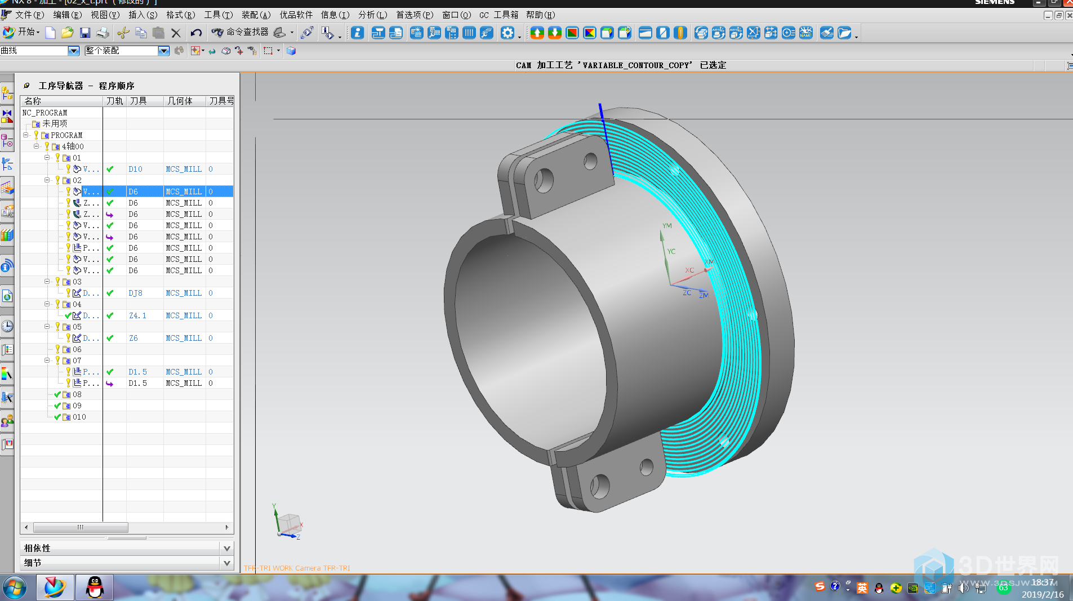Select the D10 operation under group 01
1073x601 pixels.
pyautogui.click(x=127, y=169)
